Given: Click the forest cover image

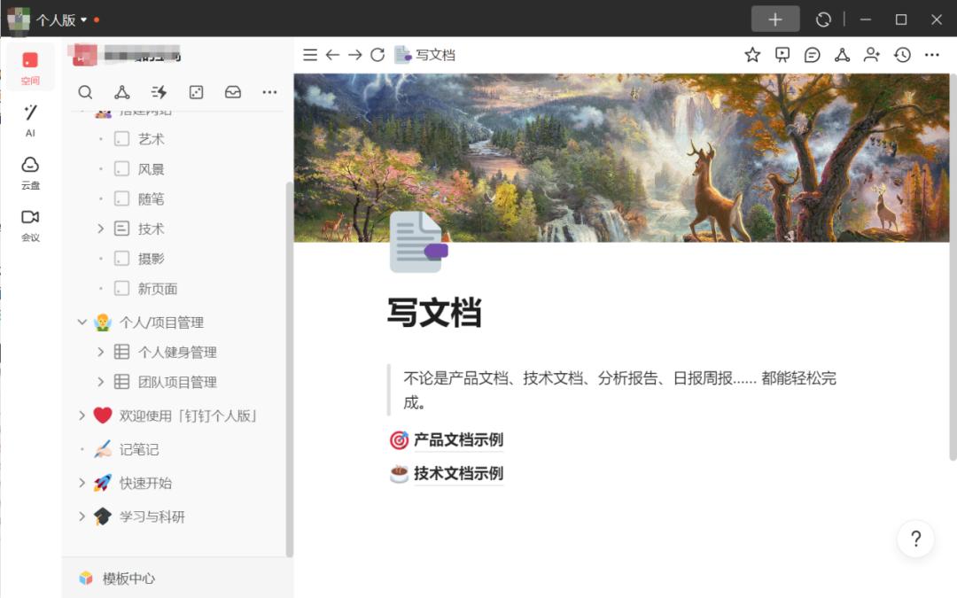Looking at the screenshot, I should [621, 158].
